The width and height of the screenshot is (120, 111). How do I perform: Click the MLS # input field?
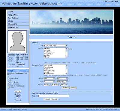[x=54, y=96]
